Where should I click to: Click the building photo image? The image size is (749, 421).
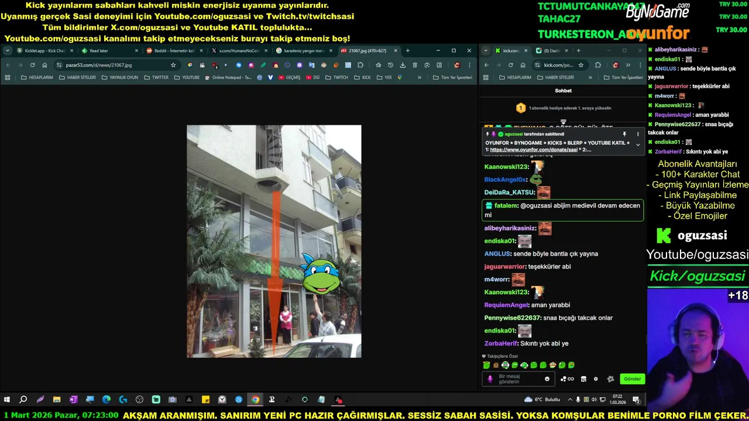point(274,241)
